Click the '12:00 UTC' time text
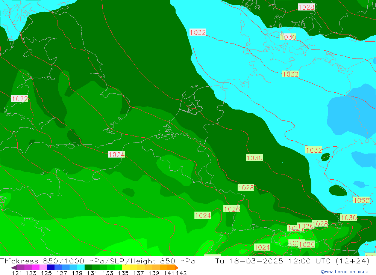Screen dimensions: 376x275 pyautogui.click(x=309, y=261)
